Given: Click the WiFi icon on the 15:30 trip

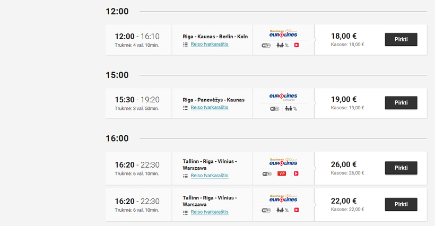Looking at the screenshot, I should 274,109.
